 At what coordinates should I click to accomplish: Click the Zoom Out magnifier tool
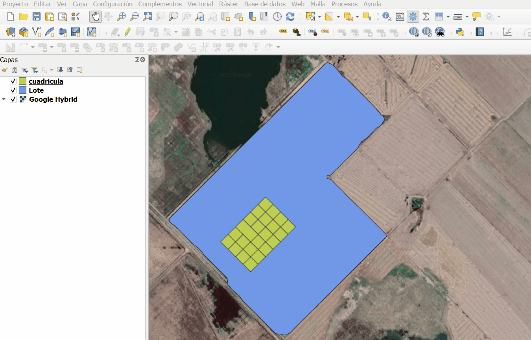[135, 16]
